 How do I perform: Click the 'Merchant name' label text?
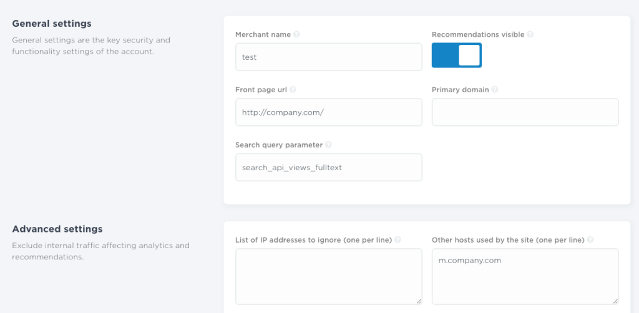263,35
